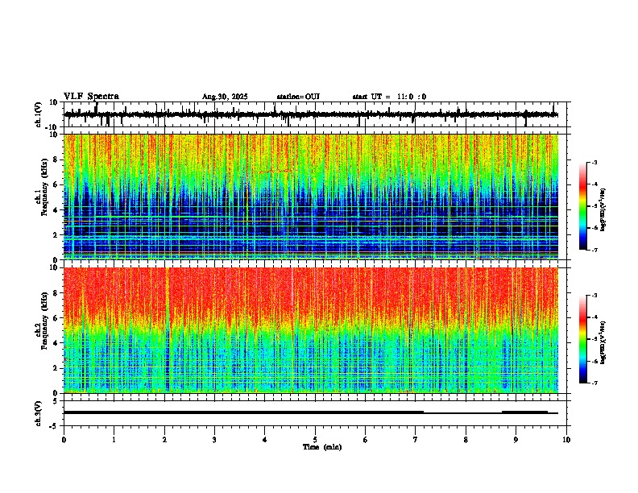Click the "6" kHz tick of ch.1 spectrogram

point(56,184)
